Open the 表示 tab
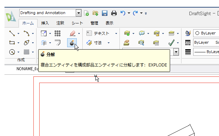This screenshot has height=136, width=219. pyautogui.click(x=109, y=23)
